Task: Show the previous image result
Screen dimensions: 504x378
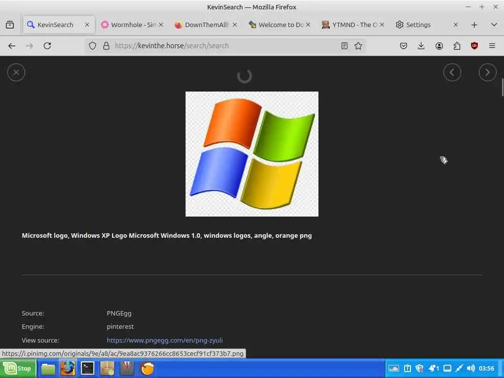Action: tap(452, 73)
